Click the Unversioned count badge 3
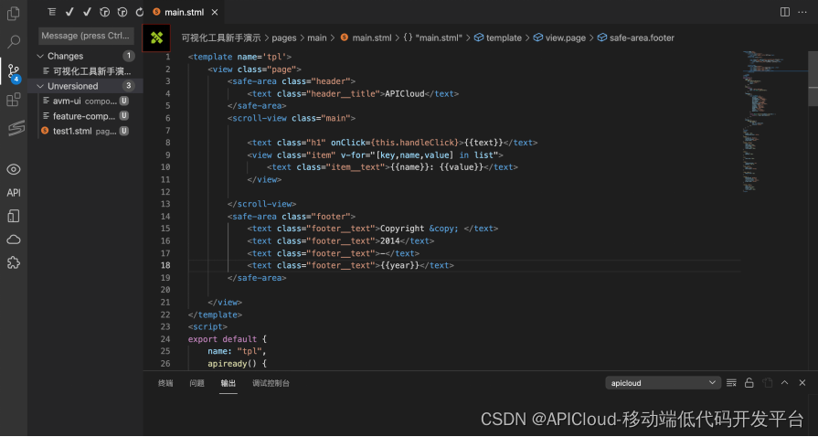The width and height of the screenshot is (818, 437). tap(128, 86)
